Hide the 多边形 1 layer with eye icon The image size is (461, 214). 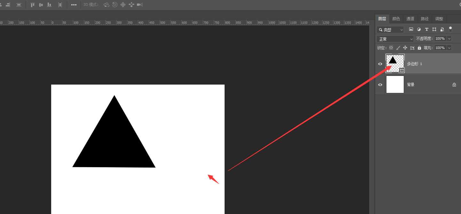point(380,64)
